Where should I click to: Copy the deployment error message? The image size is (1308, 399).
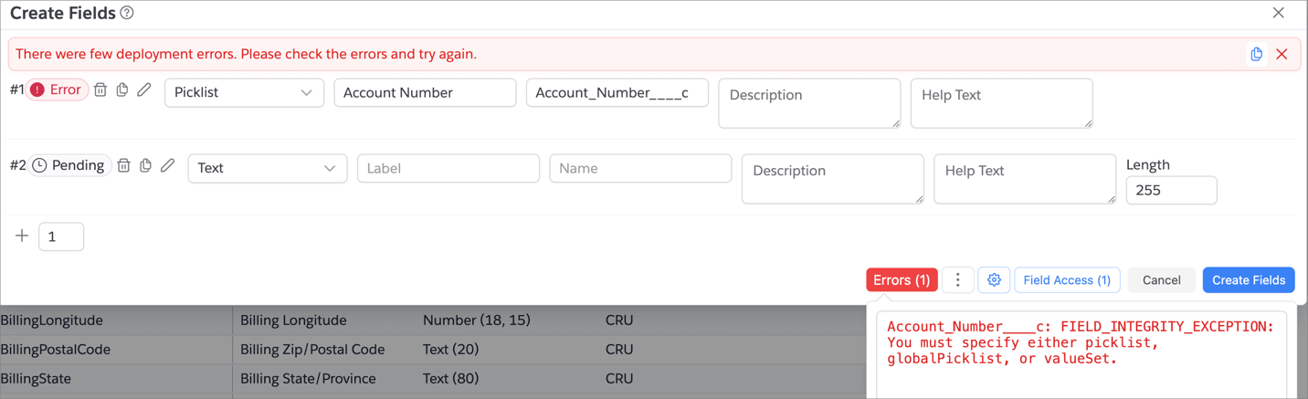click(1256, 55)
